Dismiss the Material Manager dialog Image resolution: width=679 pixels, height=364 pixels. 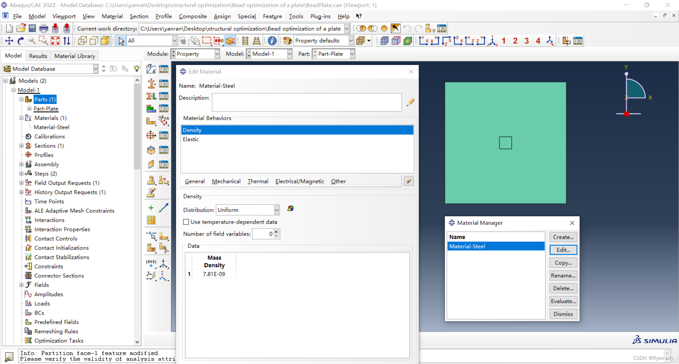click(x=563, y=314)
